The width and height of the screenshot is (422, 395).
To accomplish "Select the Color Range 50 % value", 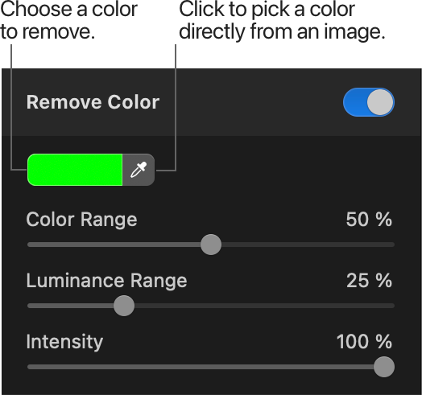I will point(369,220).
